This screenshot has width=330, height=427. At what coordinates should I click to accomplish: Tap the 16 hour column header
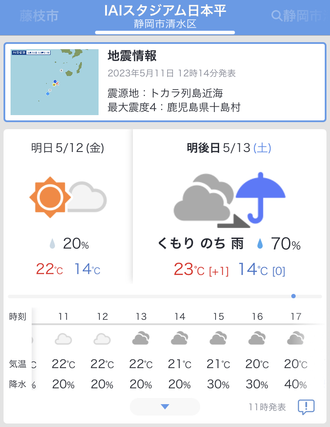point(257,316)
